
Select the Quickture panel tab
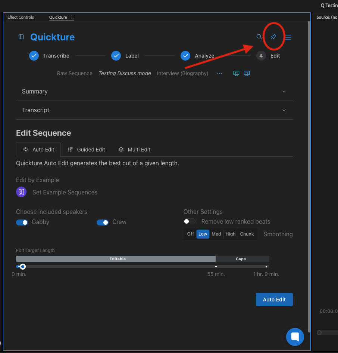(58, 17)
